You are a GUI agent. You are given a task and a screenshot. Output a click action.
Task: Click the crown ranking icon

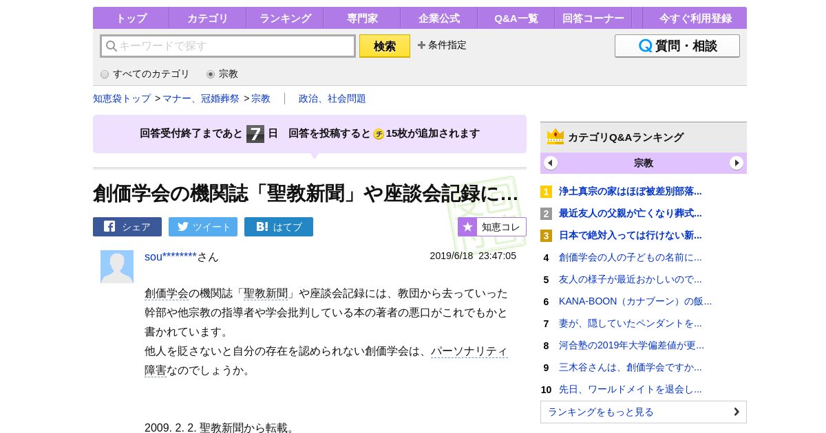(555, 137)
